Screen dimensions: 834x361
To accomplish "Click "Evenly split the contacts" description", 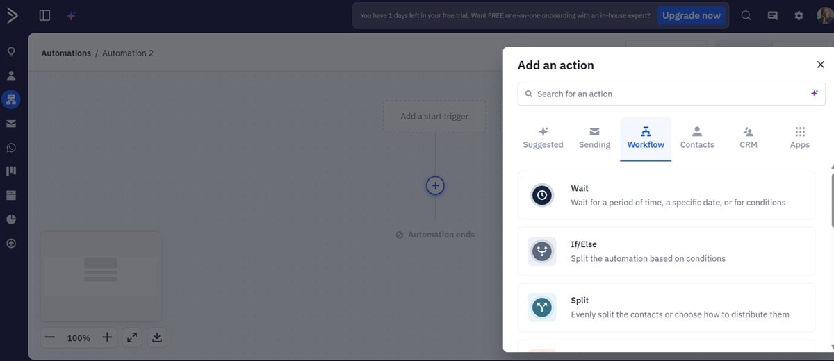I will [x=680, y=314].
